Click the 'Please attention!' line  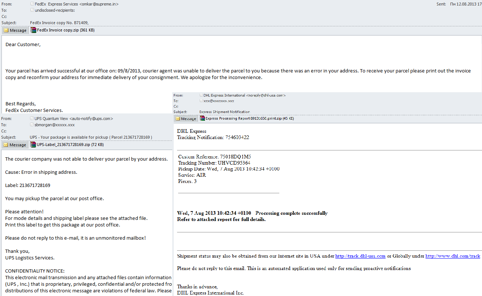click(24, 212)
